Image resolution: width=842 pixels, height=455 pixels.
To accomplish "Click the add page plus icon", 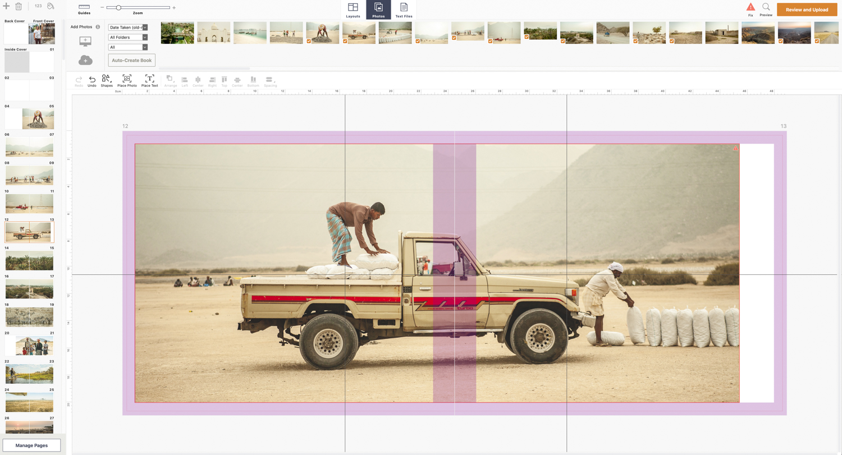I will tap(7, 6).
